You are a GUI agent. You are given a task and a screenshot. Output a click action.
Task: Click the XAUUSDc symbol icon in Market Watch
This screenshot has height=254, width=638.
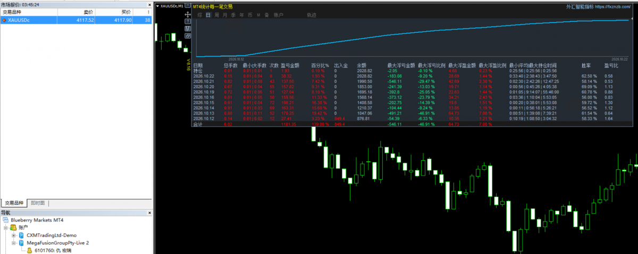click(4, 20)
